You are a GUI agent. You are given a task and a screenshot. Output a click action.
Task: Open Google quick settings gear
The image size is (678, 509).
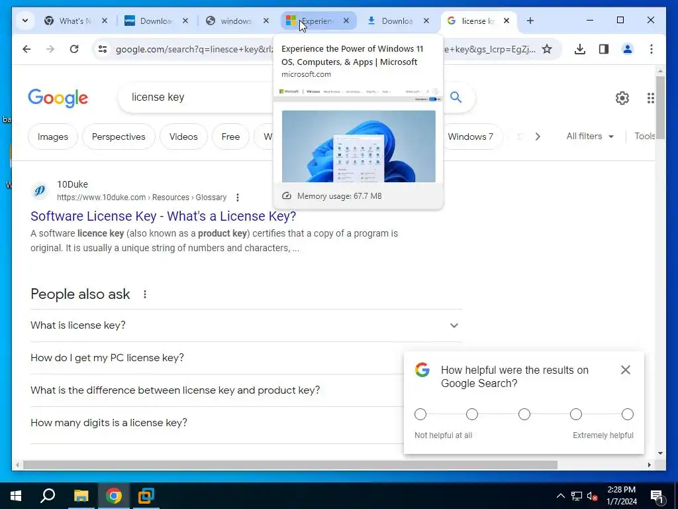click(622, 98)
